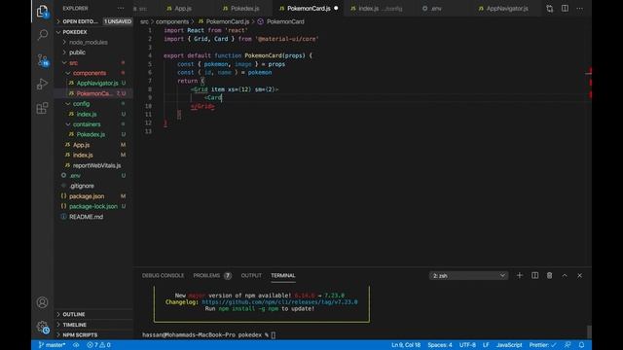This screenshot has width=623, height=350.
Task: Kill terminal with trash icon
Action: [549, 275]
